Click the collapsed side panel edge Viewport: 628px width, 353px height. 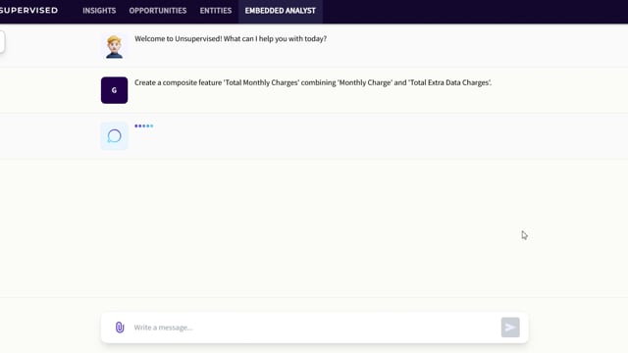tap(2, 42)
